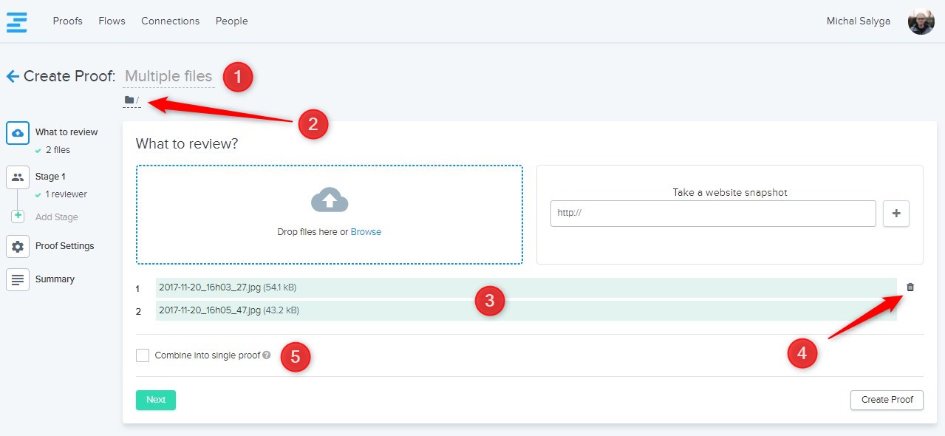This screenshot has height=436, width=945.
Task: Open the folder path icon below title
Action: [x=129, y=100]
